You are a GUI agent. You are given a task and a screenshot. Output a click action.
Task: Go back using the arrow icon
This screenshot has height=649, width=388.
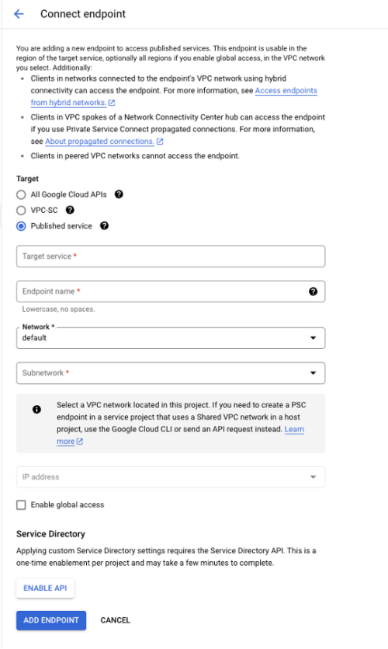click(x=19, y=14)
